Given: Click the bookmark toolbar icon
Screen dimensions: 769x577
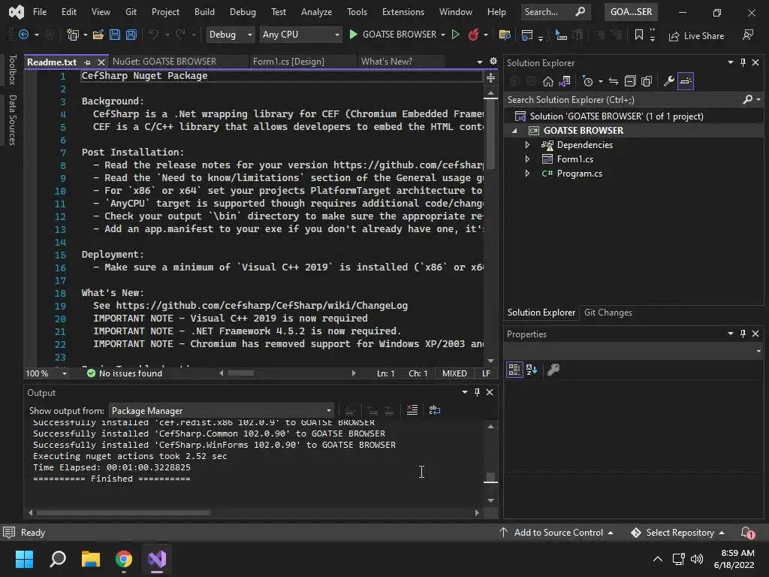Looking at the screenshot, I should pyautogui.click(x=638, y=35).
